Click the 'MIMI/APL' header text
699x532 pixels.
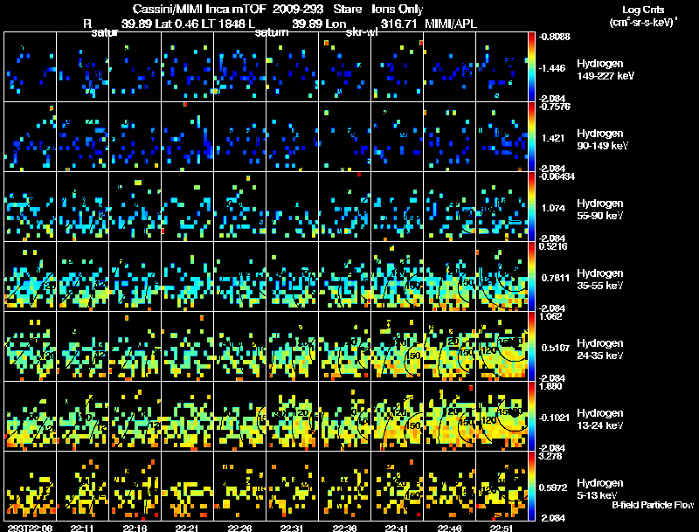[x=451, y=24]
